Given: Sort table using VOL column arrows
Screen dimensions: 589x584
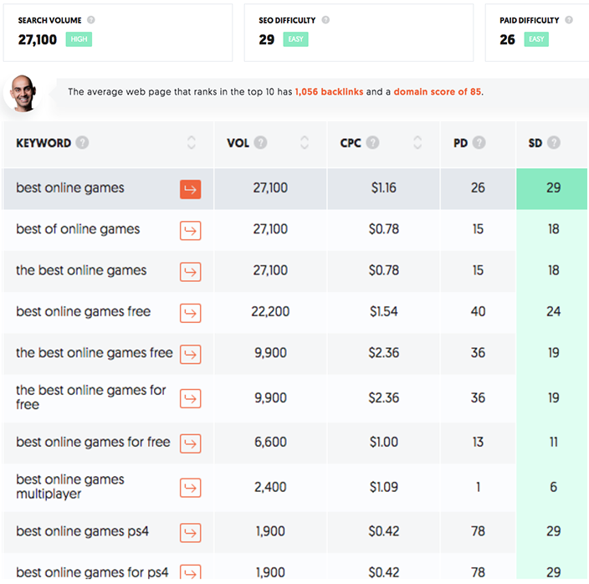Looking at the screenshot, I should 305,143.
